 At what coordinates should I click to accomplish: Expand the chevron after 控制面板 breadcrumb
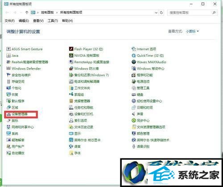[57, 12]
